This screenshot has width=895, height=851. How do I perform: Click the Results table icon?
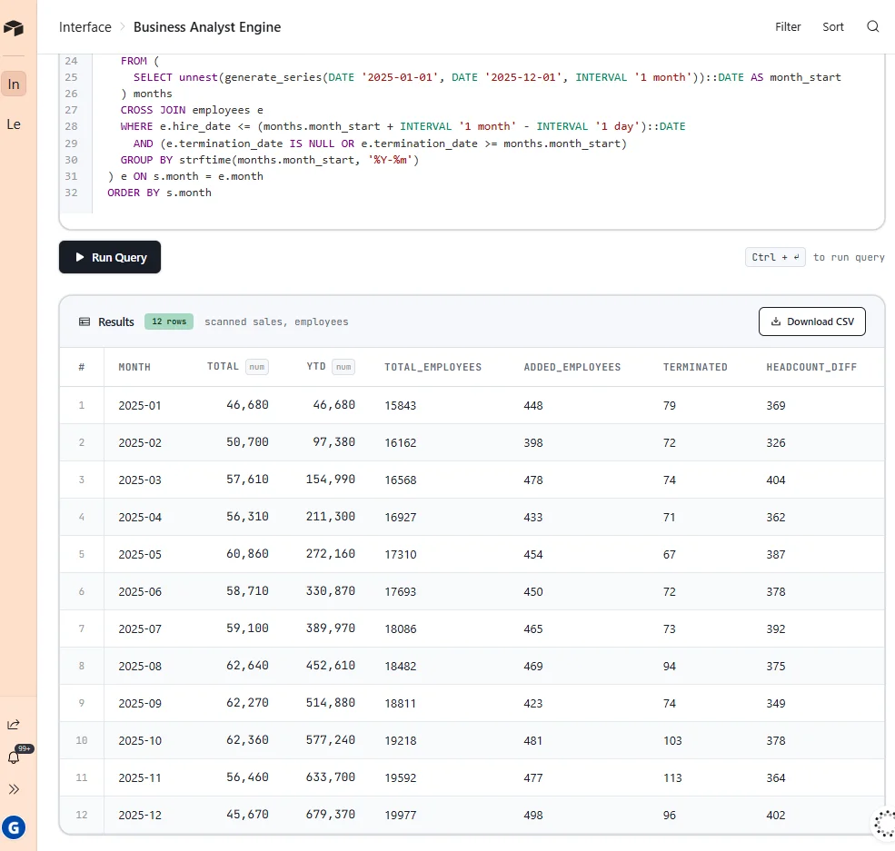click(85, 322)
